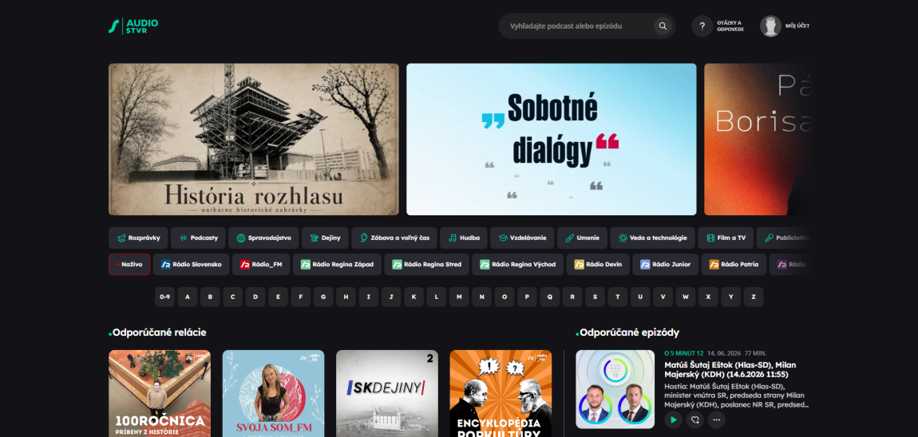Choose the Film a TV category
918x437 pixels.
pyautogui.click(x=726, y=238)
